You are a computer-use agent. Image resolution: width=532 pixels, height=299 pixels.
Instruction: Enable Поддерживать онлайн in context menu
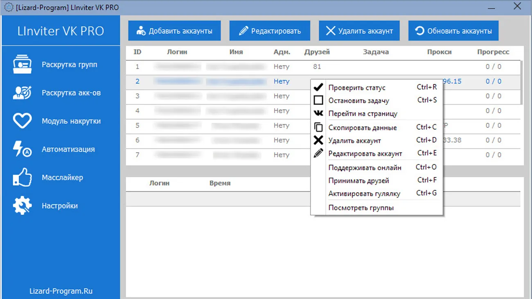pos(365,168)
